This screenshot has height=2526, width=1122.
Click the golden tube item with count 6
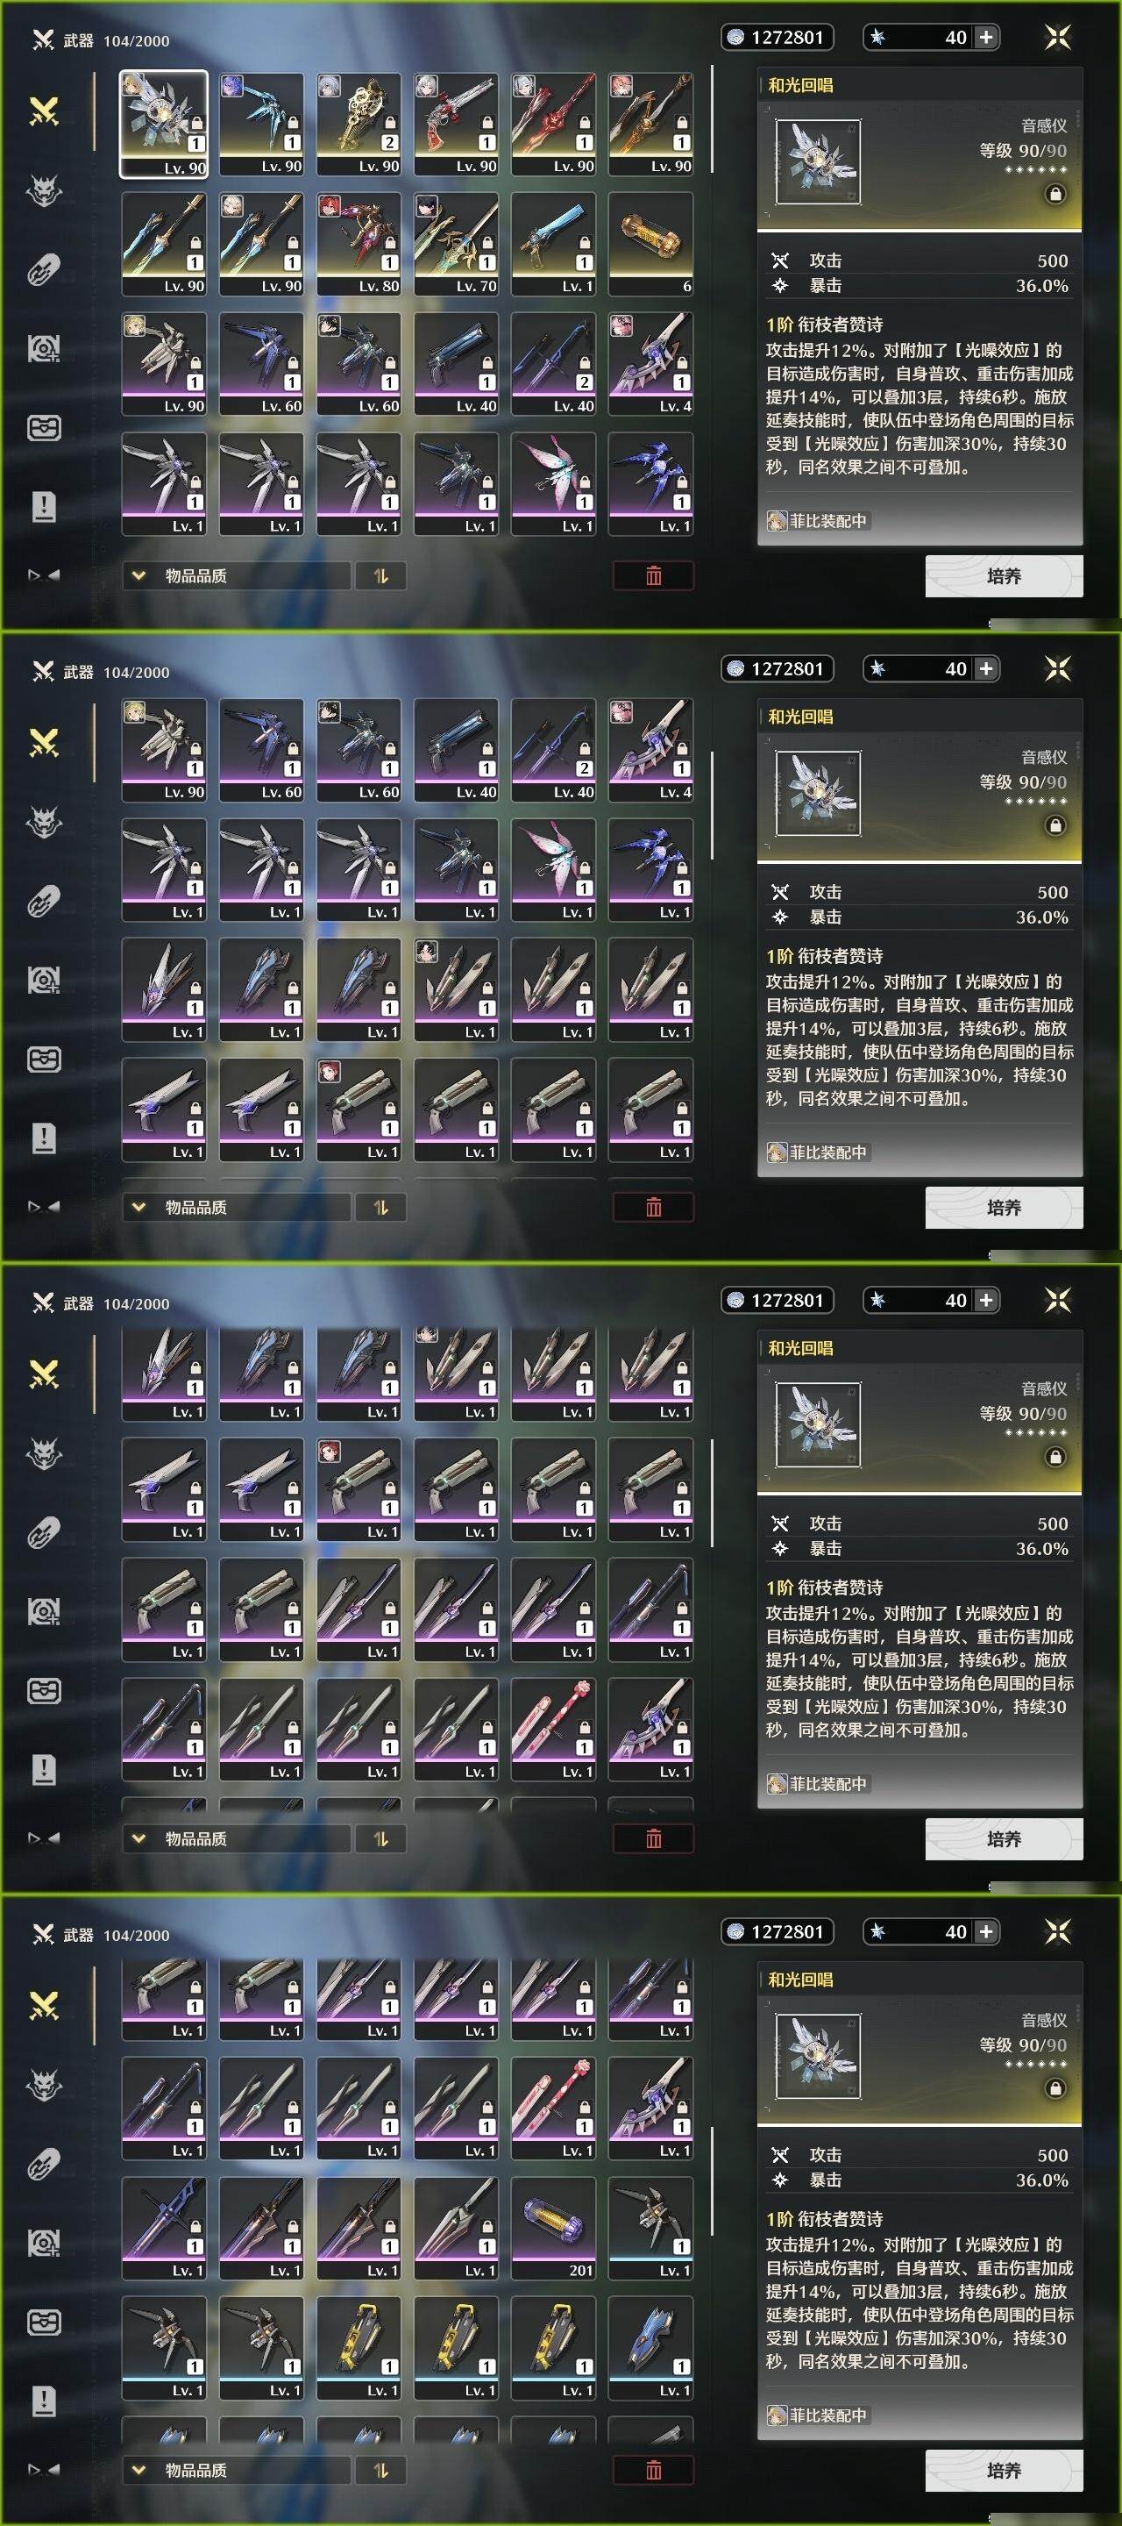(650, 243)
